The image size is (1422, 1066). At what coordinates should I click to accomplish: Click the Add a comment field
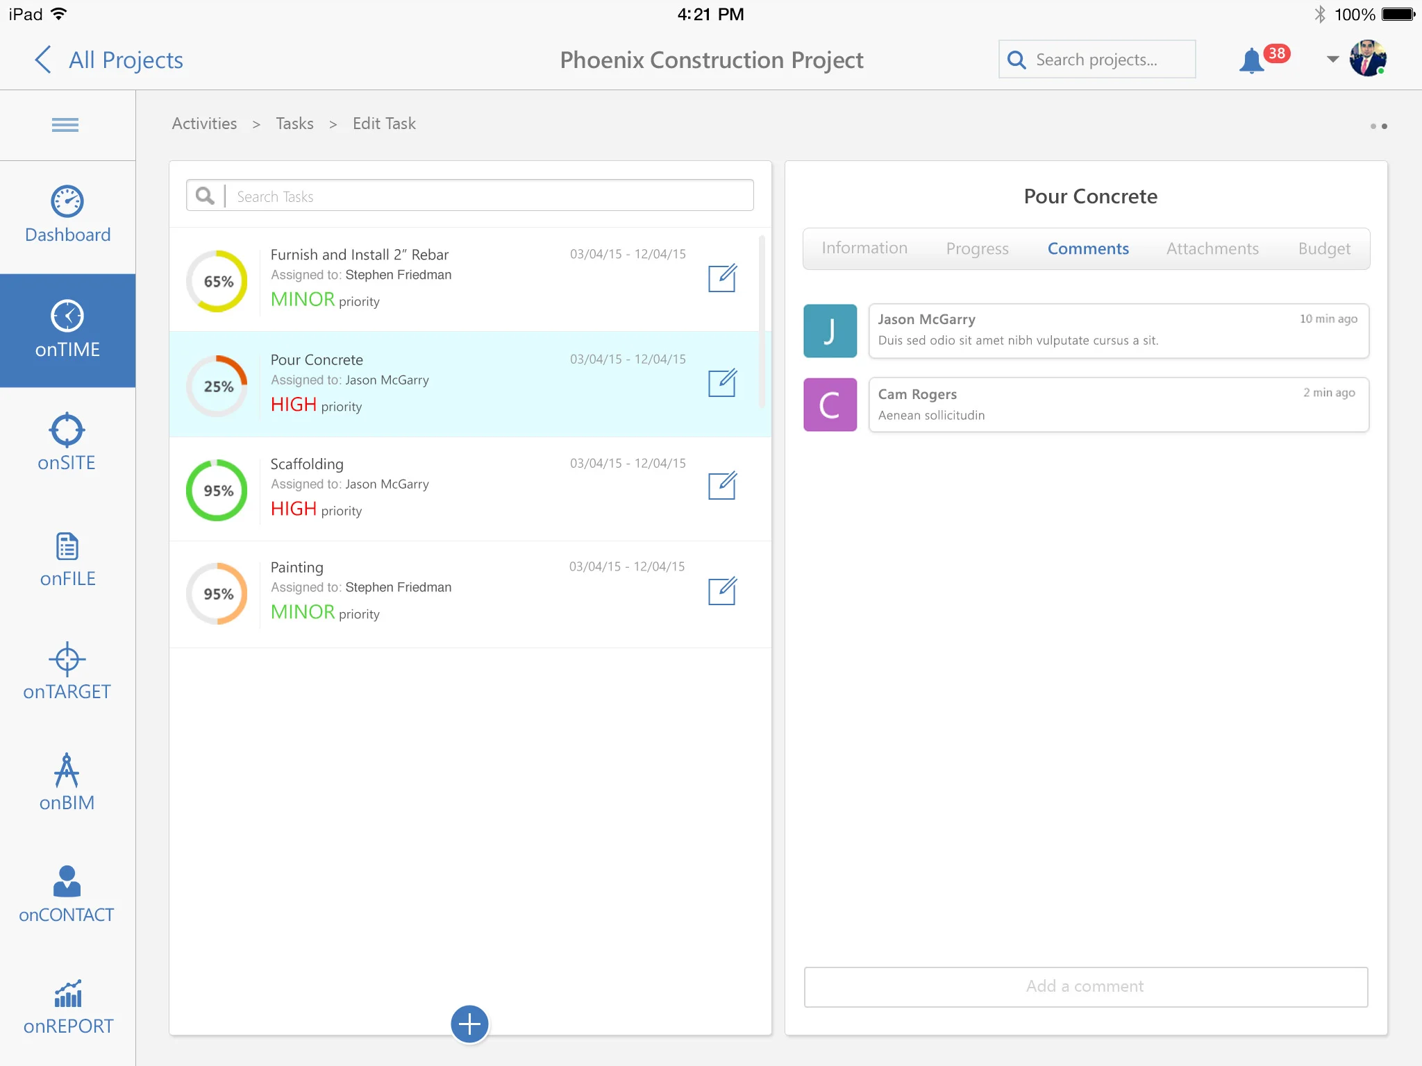1085,986
